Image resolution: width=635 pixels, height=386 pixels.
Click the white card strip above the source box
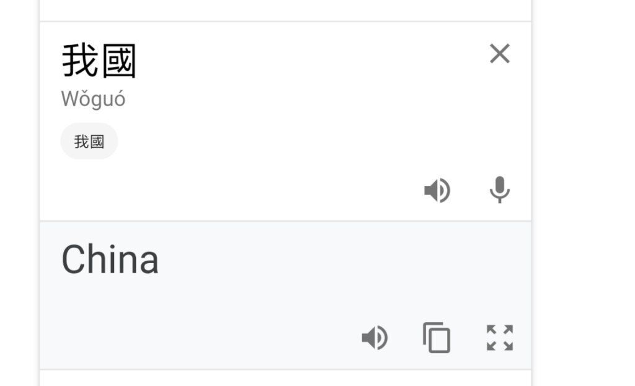click(285, 10)
